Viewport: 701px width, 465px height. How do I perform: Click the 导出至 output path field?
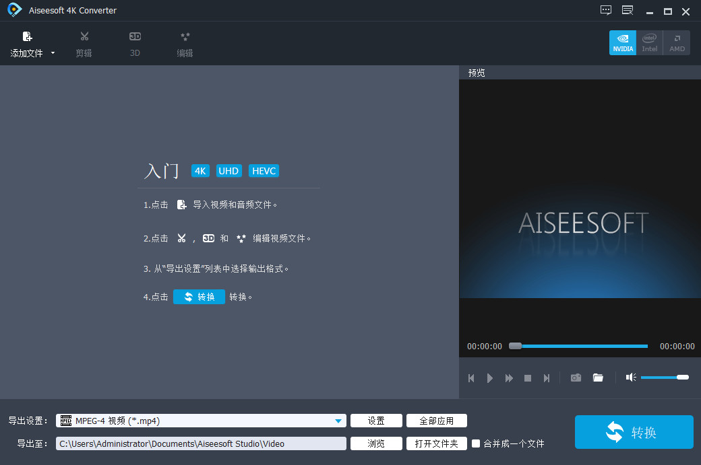coord(201,443)
